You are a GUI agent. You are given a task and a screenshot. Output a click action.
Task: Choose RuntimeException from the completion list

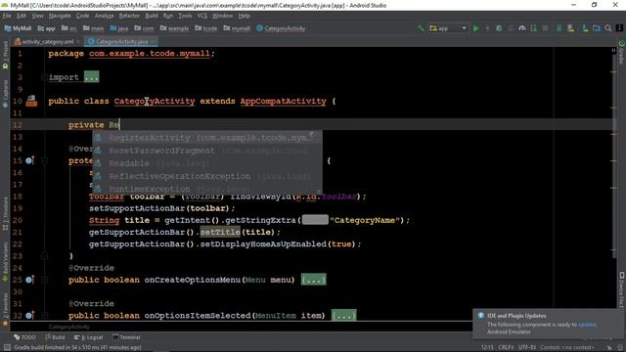pos(206,189)
